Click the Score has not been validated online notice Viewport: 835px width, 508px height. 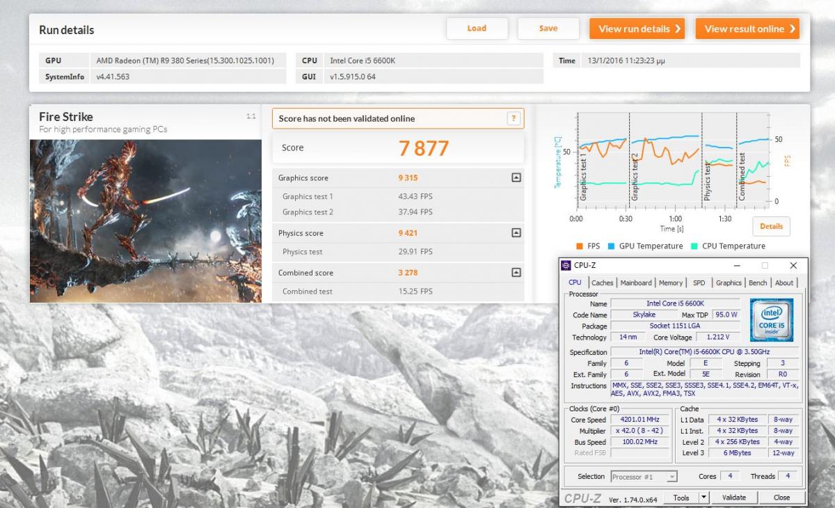tap(397, 118)
